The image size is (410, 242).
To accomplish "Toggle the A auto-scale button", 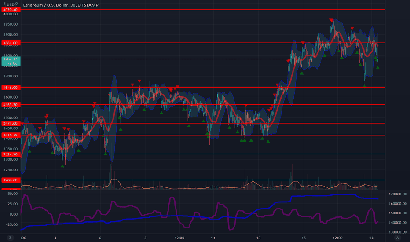I will 397,238.
